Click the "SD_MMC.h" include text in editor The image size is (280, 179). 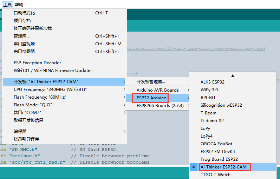23,150
